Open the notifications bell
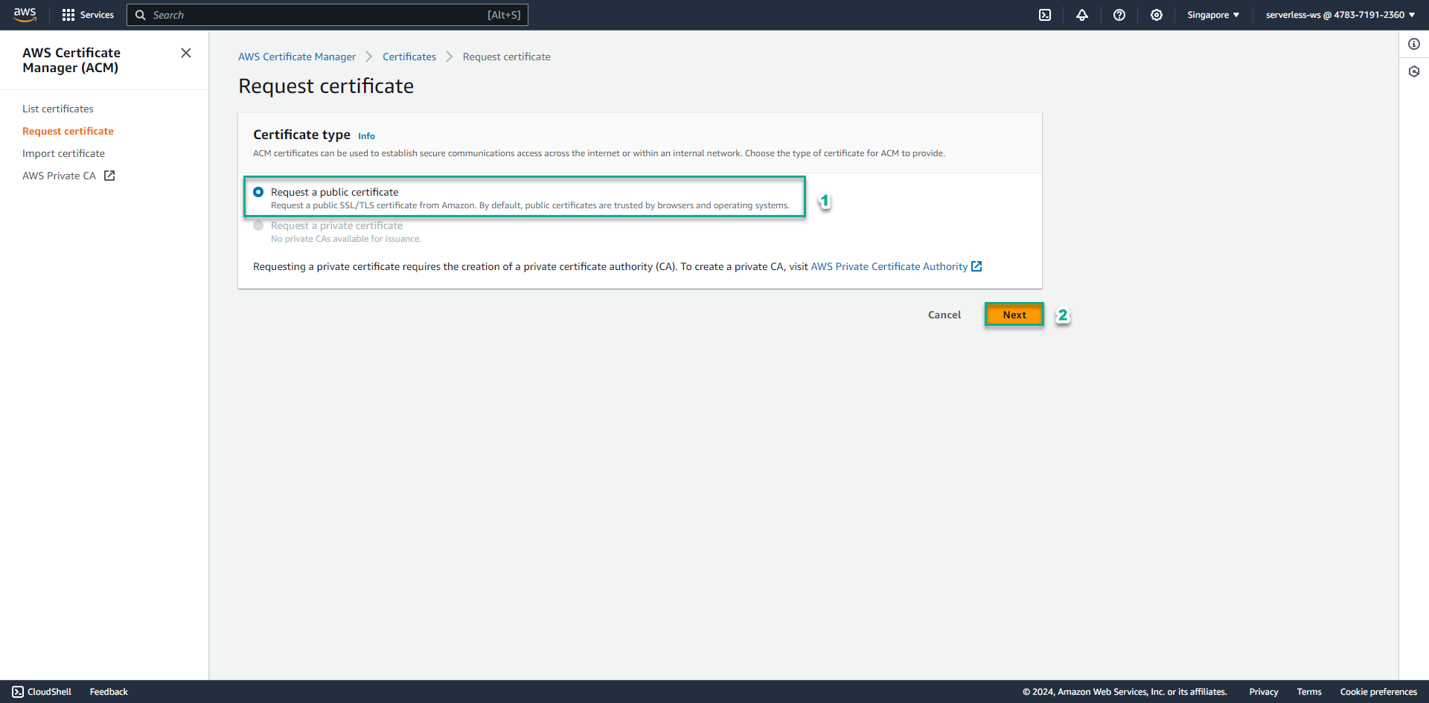 (x=1082, y=15)
